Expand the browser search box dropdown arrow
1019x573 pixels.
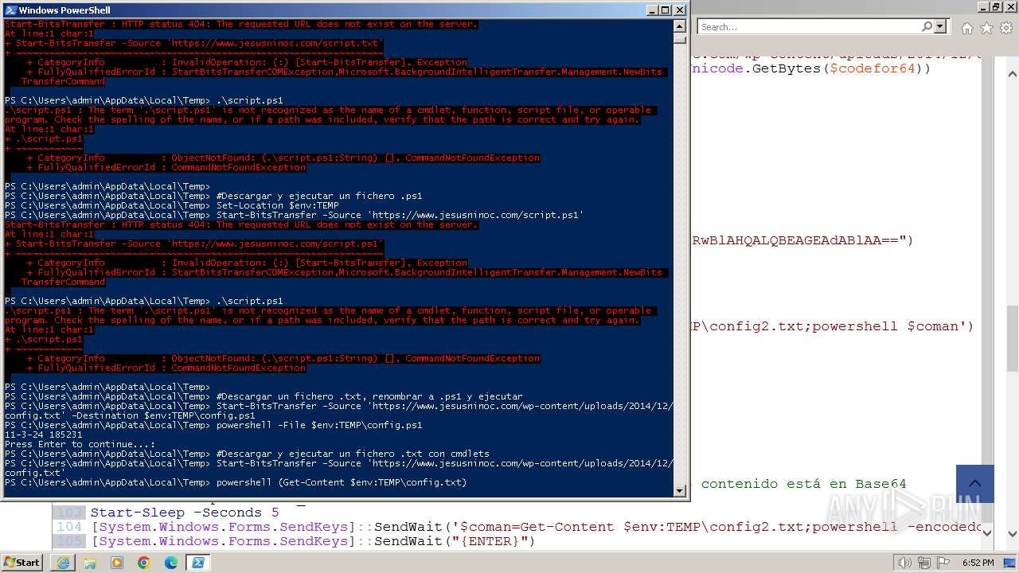[940, 26]
